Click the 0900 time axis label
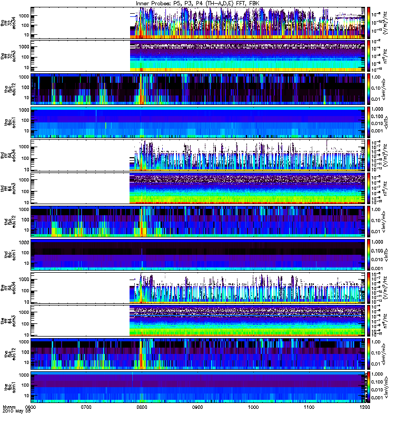The height and width of the screenshot is (422, 395). coord(197,407)
